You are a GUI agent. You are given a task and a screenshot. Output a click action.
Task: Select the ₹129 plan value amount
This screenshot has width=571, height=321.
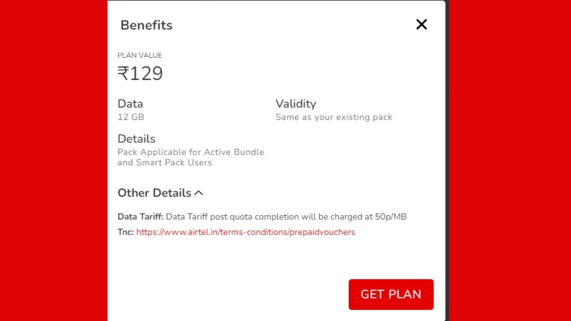[x=140, y=74]
